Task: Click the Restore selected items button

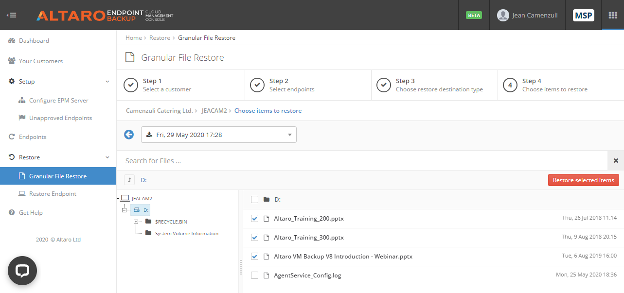Action: pos(583,180)
